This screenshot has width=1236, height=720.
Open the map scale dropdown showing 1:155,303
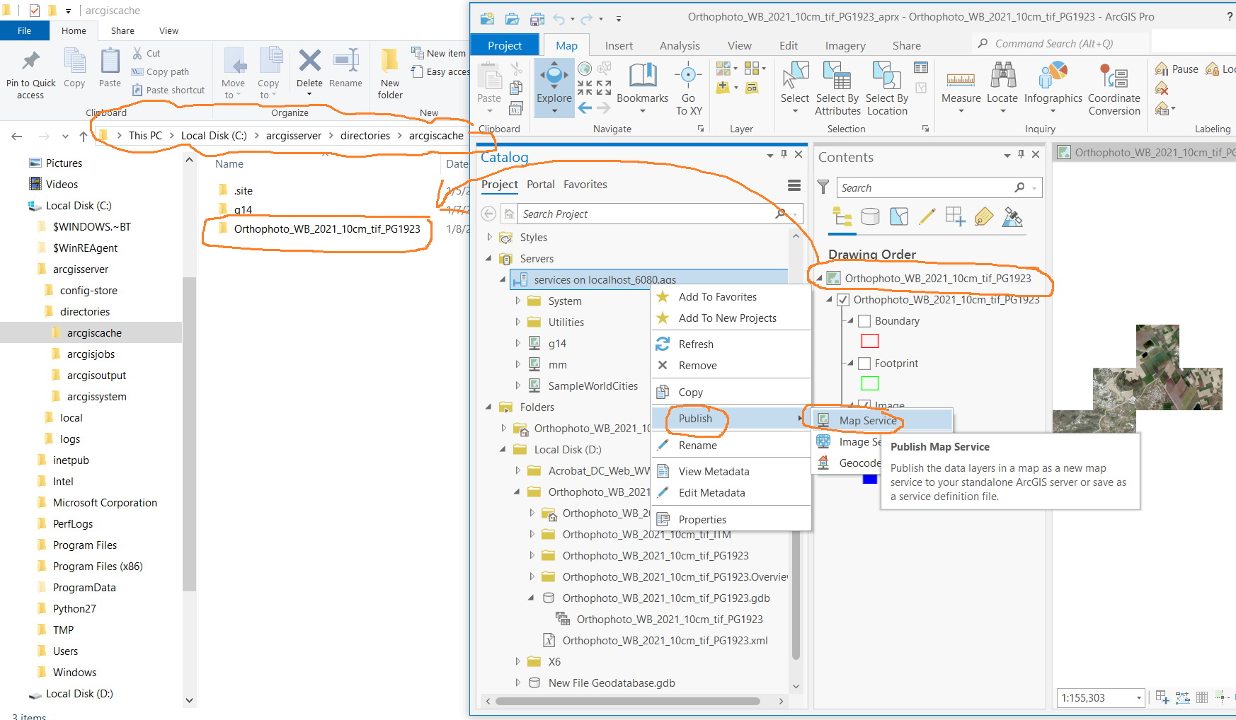(x=1138, y=697)
